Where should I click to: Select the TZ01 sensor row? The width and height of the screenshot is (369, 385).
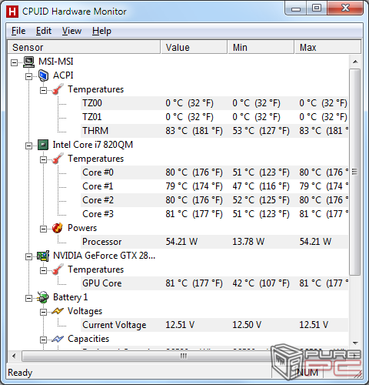[x=214, y=117]
